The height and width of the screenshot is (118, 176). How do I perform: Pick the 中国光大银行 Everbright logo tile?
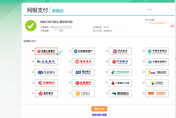[157, 72]
